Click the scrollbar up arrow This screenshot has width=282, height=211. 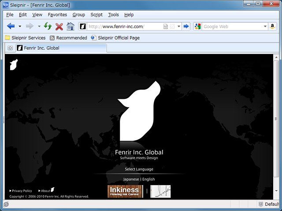[276, 58]
